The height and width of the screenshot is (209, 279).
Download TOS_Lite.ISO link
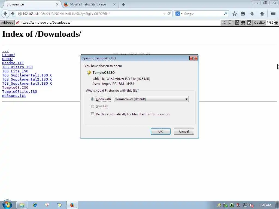15,71
